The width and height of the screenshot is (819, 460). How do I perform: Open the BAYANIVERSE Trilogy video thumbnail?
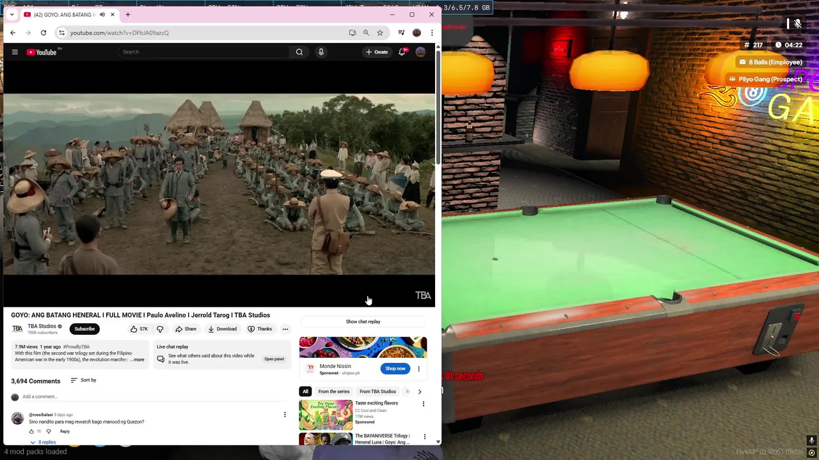click(x=326, y=439)
